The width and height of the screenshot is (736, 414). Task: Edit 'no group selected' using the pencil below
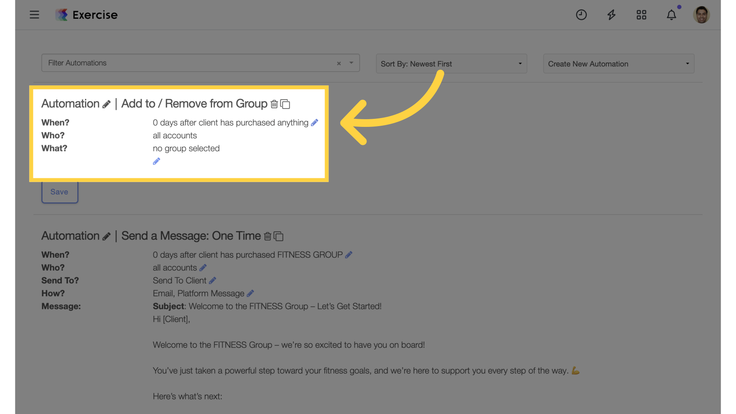(x=156, y=161)
